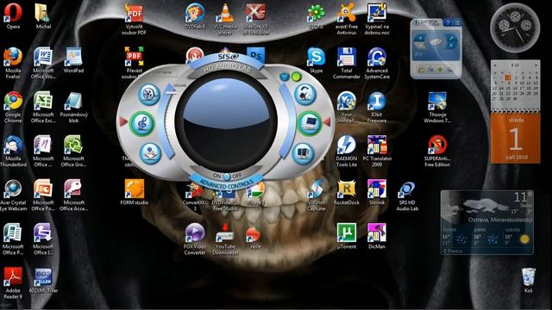Open the ICQ flower icon shortcut
Viewport: 552px width, 310px height.
[x=316, y=15]
